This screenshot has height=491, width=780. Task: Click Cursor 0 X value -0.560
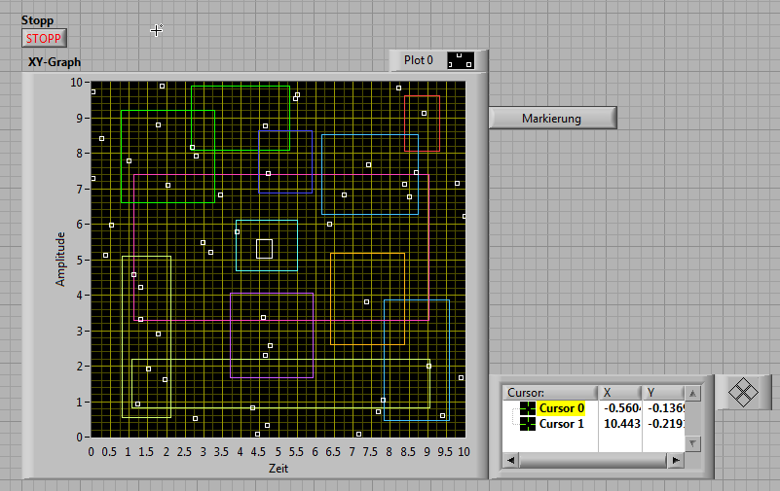pyautogui.click(x=622, y=408)
